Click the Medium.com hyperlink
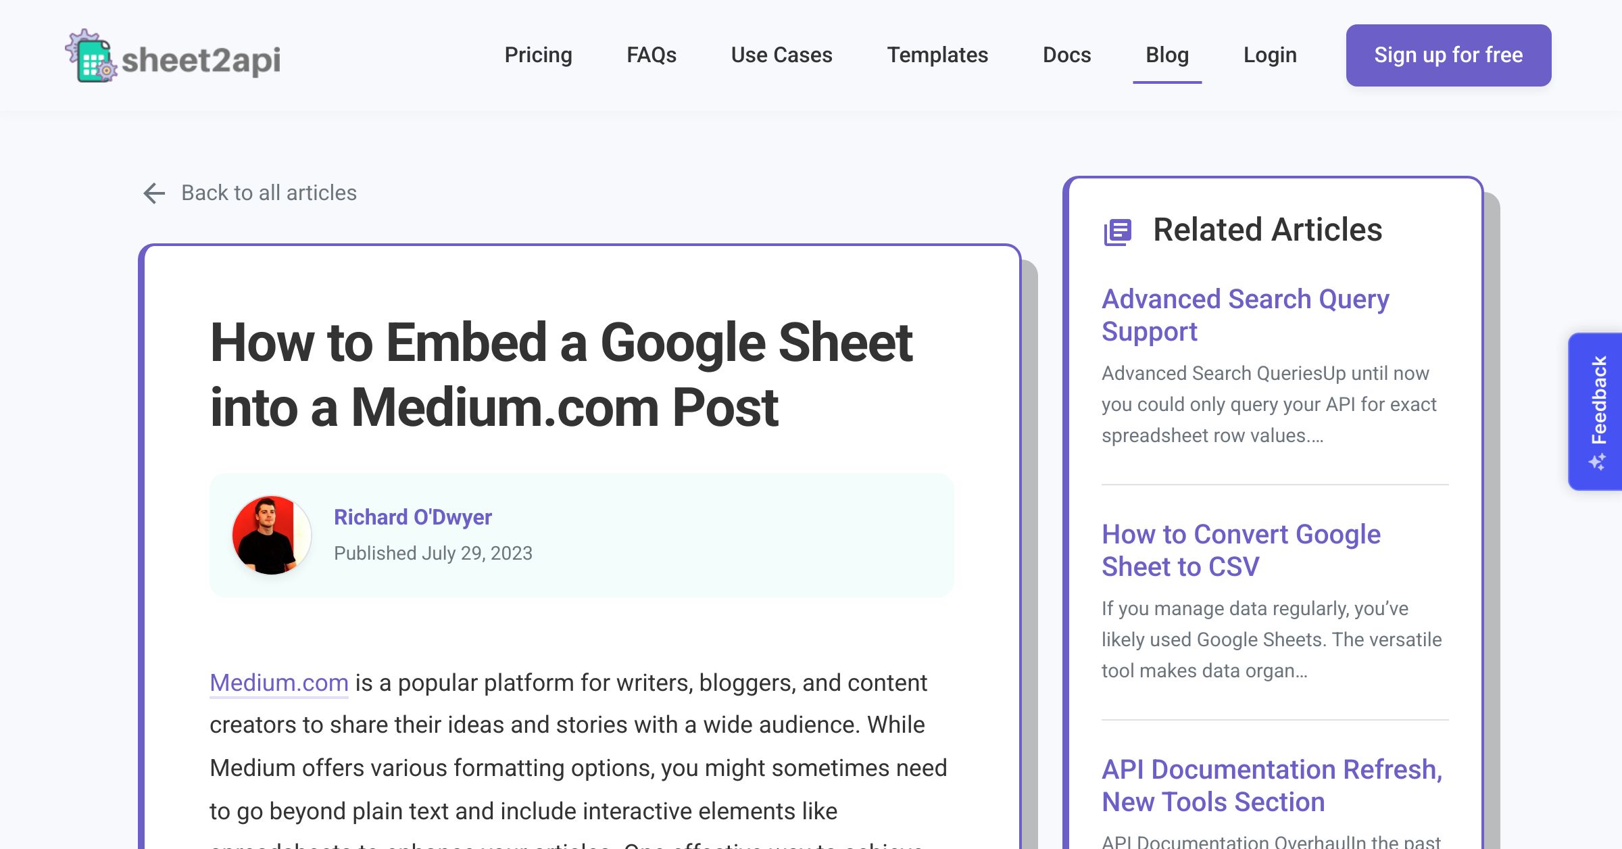Screen dimensions: 1622x849 click(279, 683)
